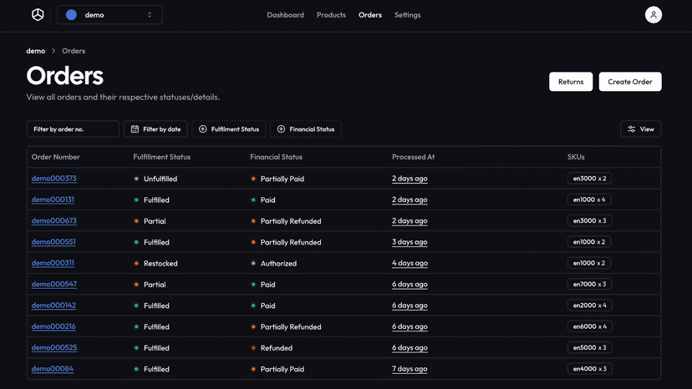The width and height of the screenshot is (692, 389).
Task: Click the demo breadcrumb link
Action: (35, 51)
